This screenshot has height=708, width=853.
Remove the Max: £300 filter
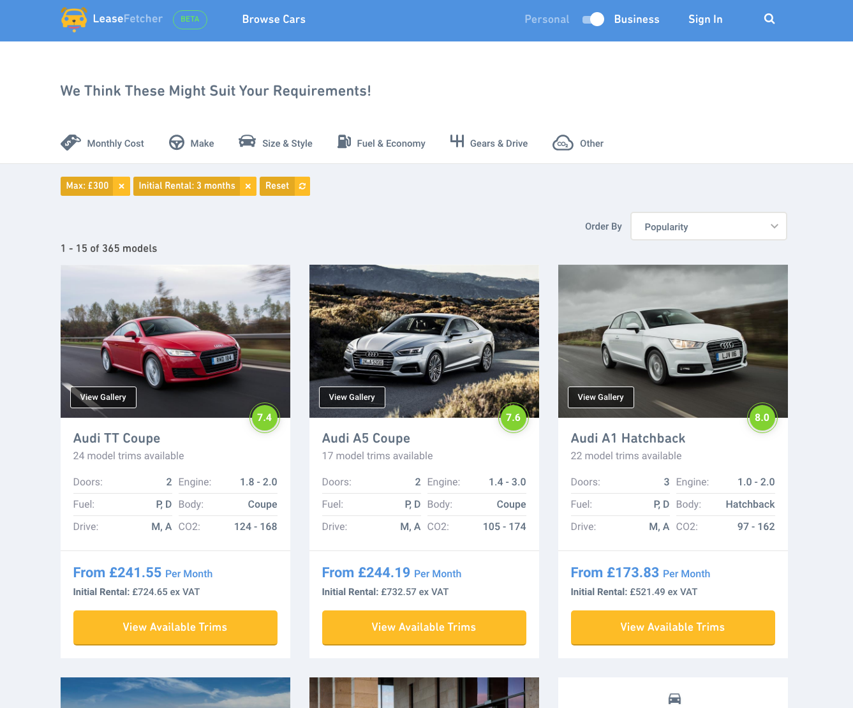tap(121, 186)
